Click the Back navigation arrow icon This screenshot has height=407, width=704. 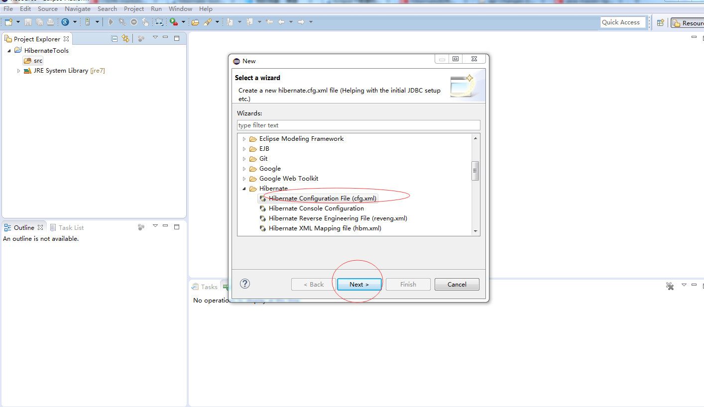coord(281,22)
